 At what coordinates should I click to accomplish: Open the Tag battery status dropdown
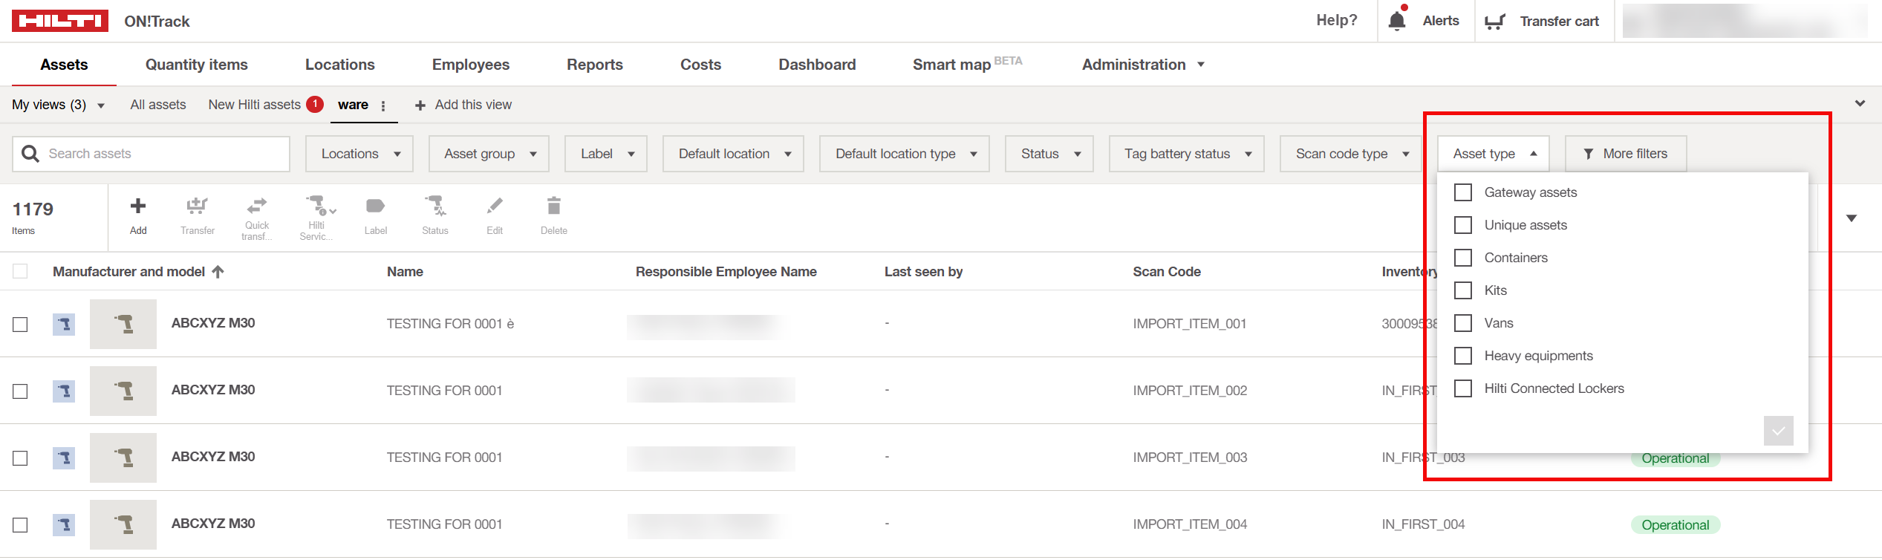[1186, 154]
